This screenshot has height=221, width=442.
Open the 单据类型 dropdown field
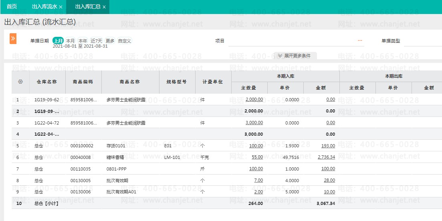tap(422, 41)
